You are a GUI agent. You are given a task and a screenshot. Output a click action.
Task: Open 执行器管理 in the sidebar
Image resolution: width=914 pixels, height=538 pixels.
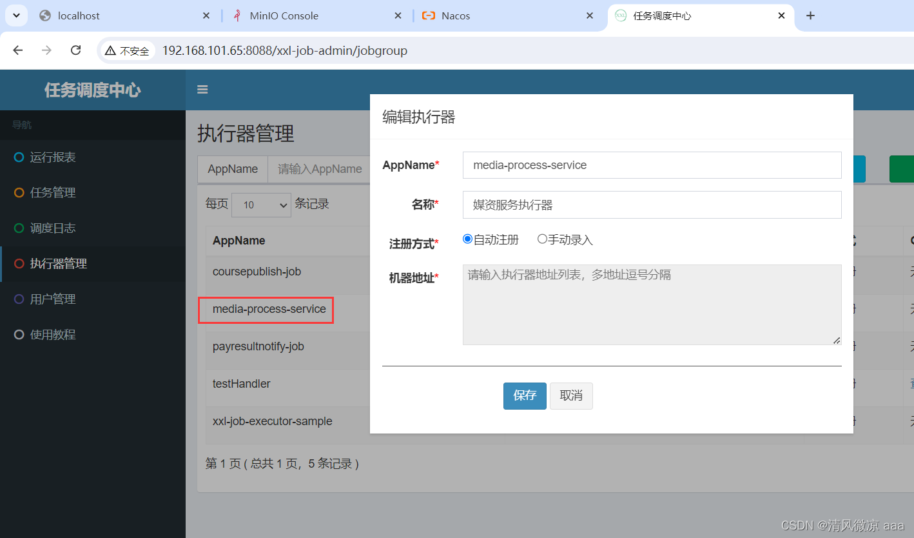(x=93, y=264)
